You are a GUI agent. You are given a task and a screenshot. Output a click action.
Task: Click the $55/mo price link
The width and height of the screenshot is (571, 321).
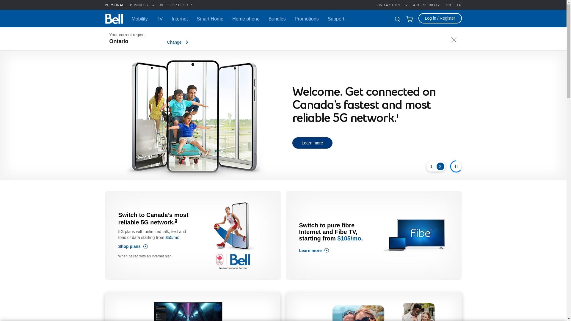(x=173, y=237)
